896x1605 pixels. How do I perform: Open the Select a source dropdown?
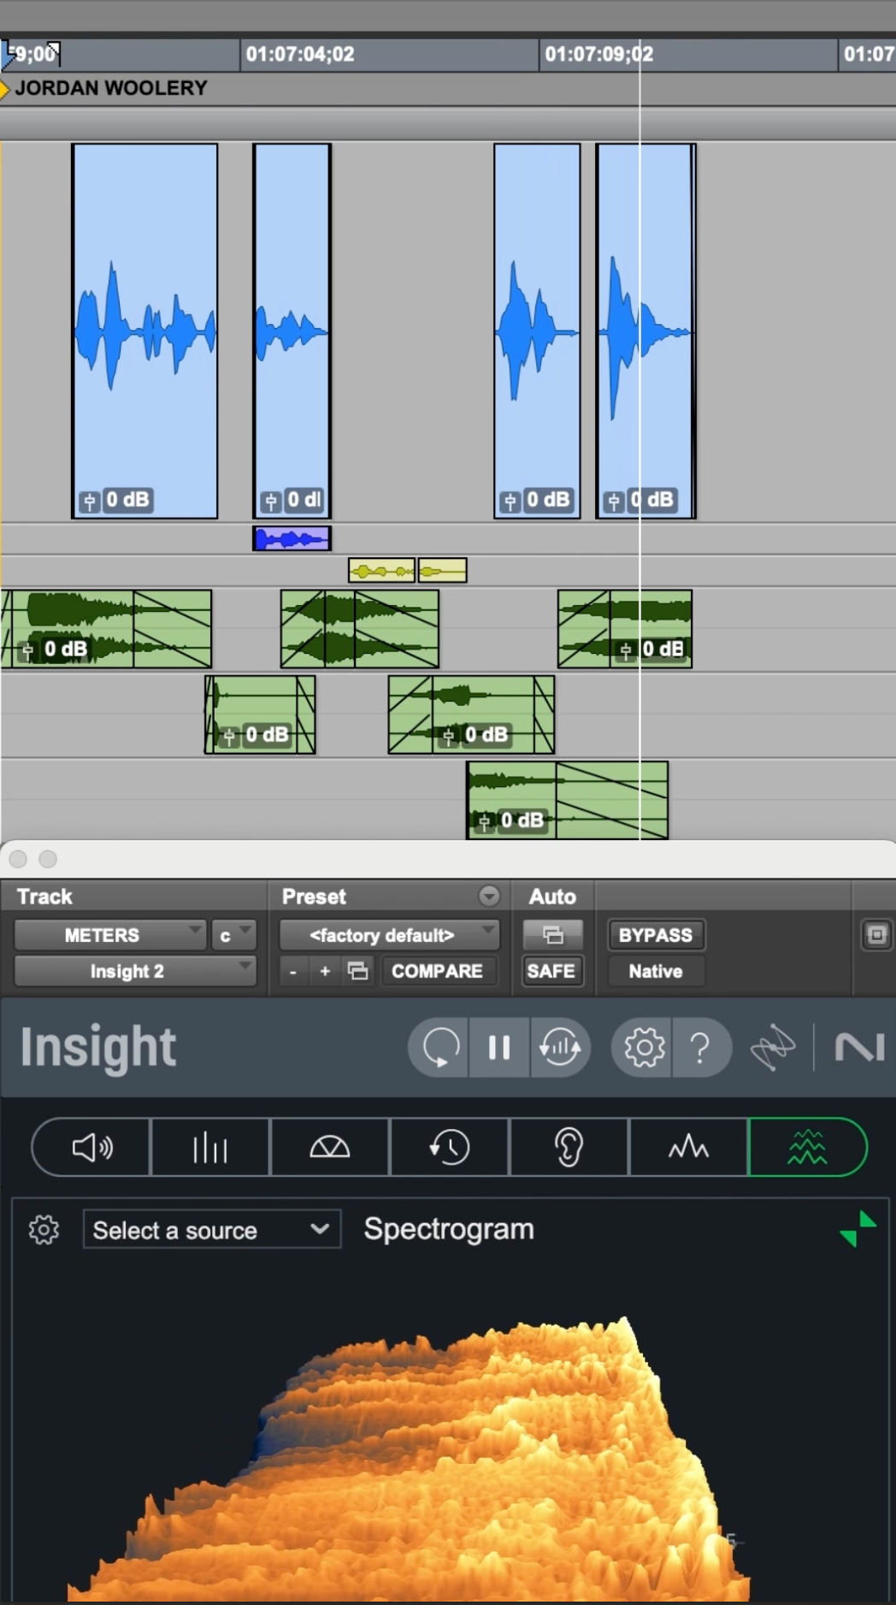[212, 1230]
